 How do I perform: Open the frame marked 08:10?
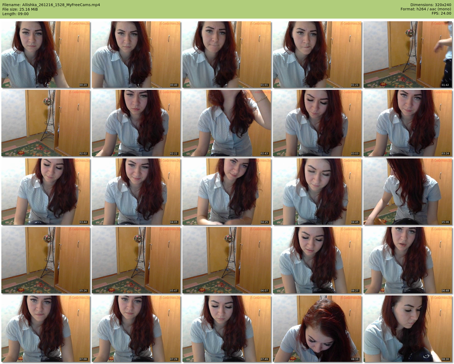click(x=317, y=329)
